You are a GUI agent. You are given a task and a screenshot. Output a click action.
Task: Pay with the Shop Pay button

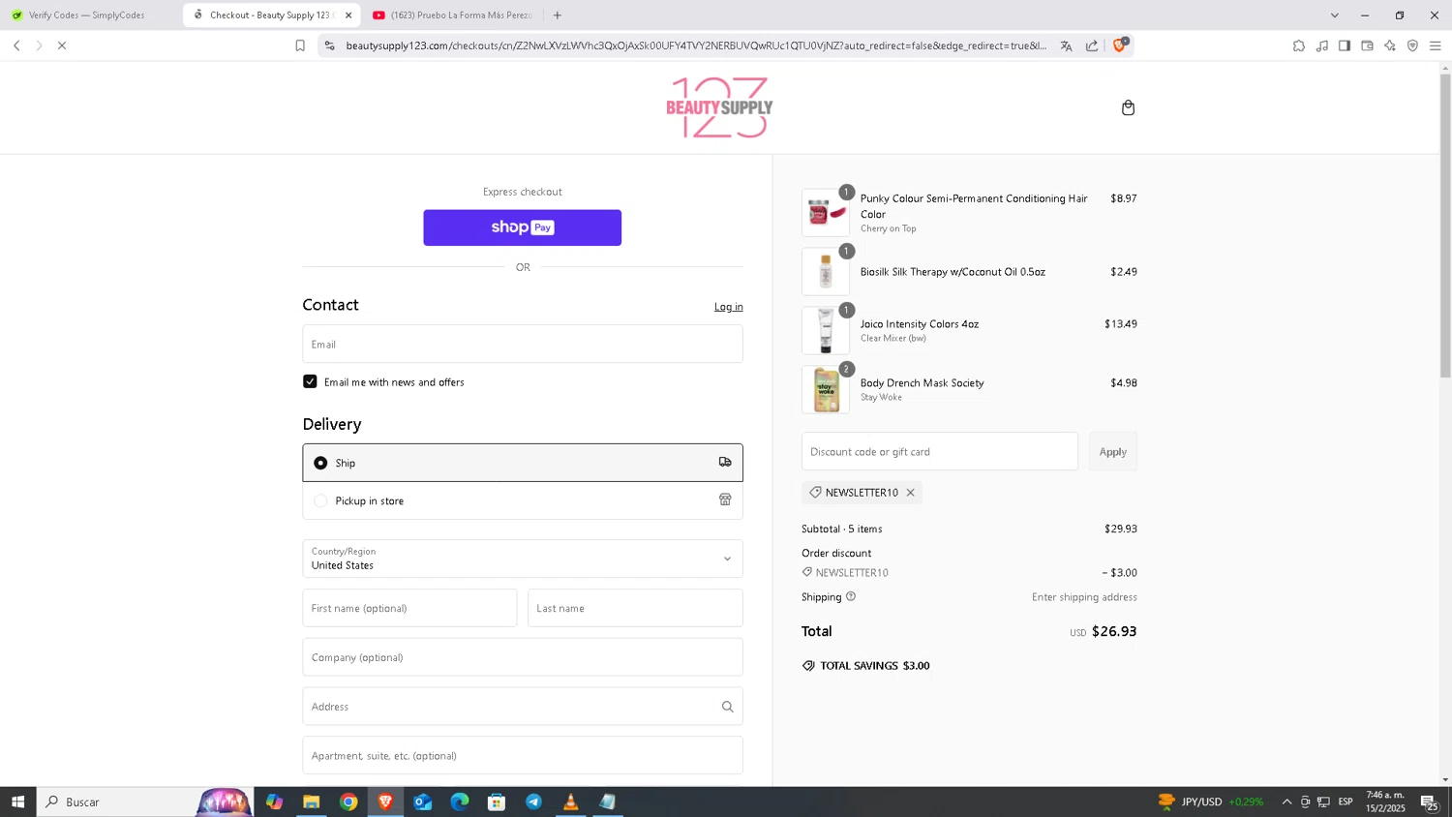[523, 227]
